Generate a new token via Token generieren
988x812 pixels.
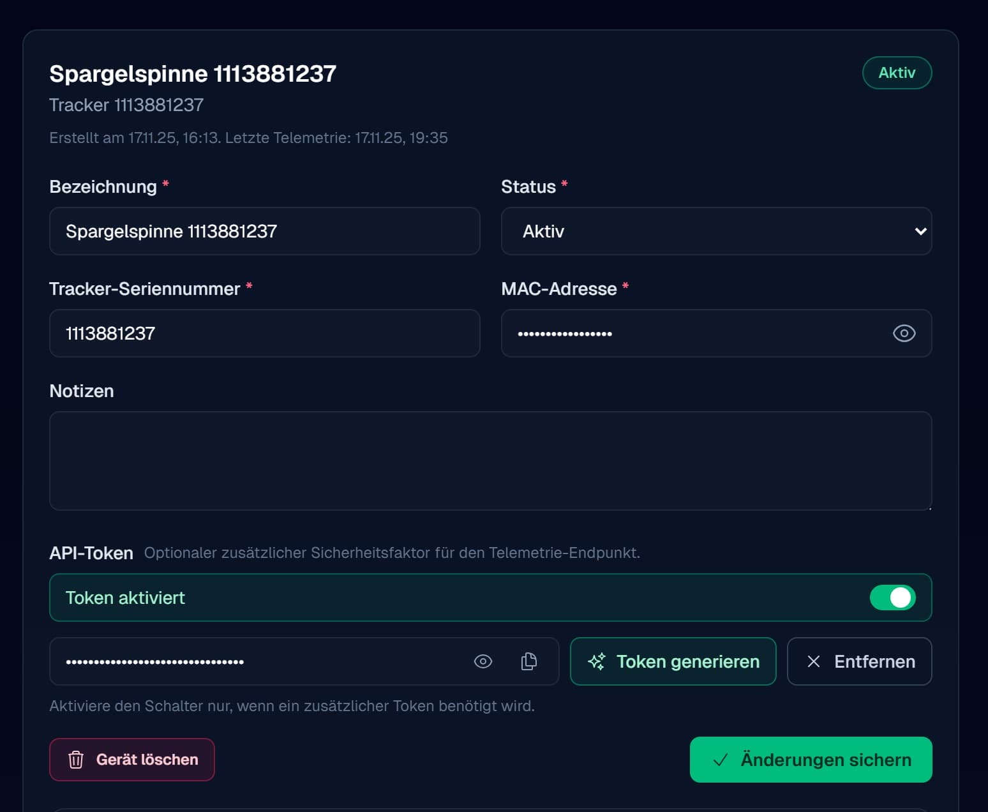tap(673, 661)
